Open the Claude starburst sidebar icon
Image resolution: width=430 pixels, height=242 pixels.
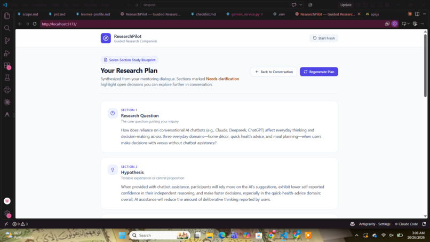pyautogui.click(x=7, y=102)
